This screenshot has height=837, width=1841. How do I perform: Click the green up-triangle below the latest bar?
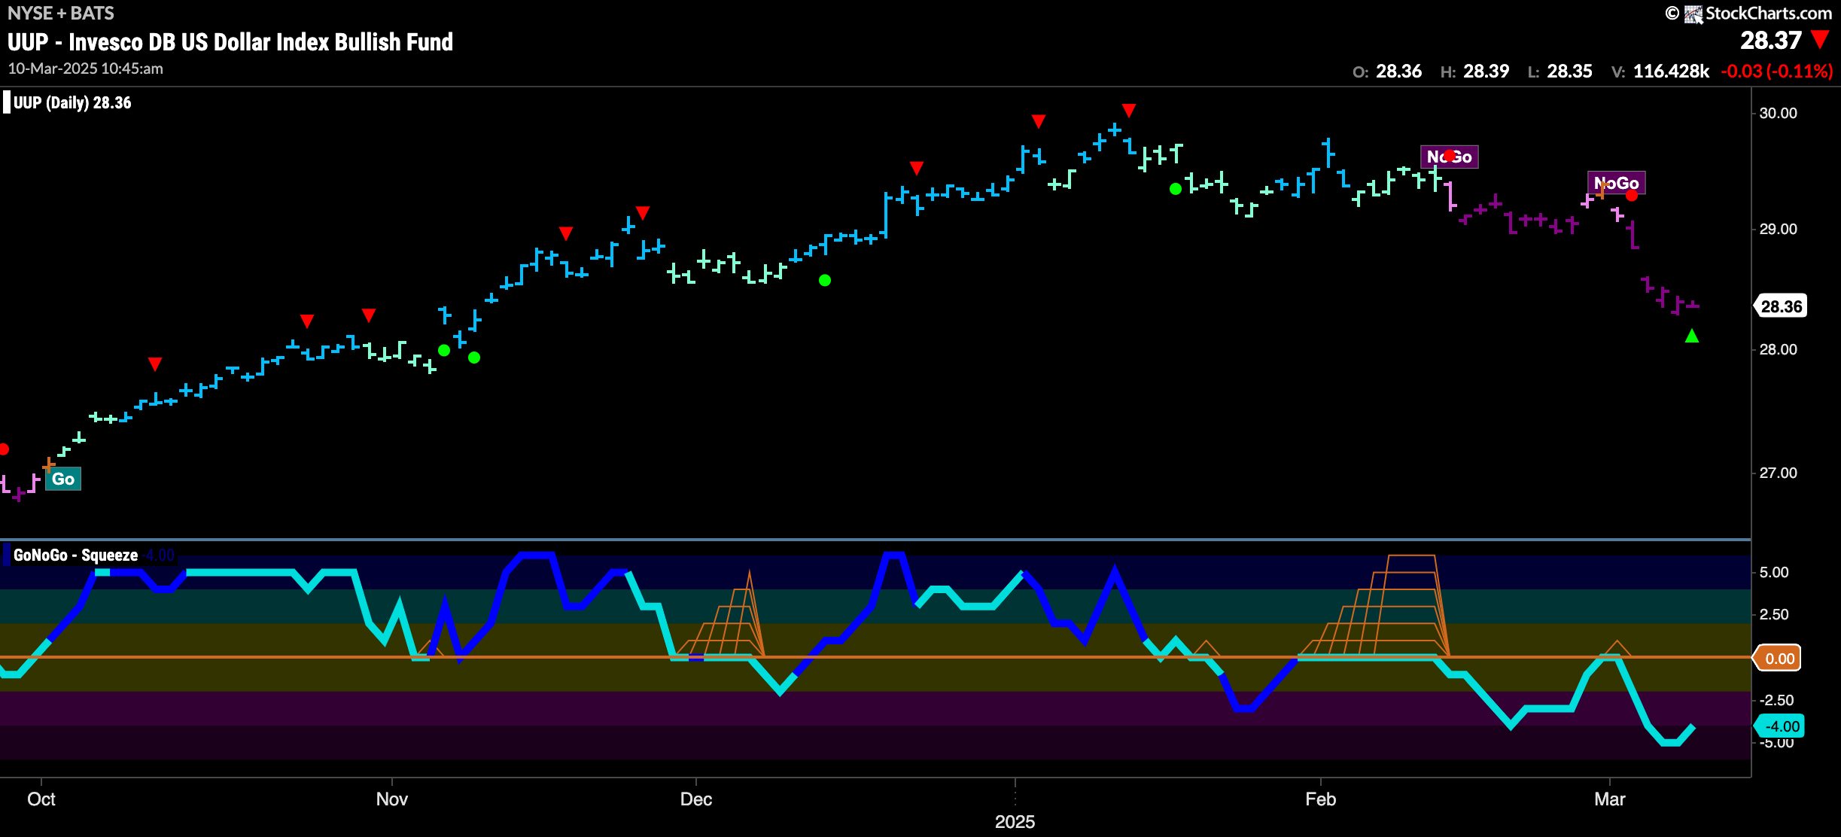(1692, 336)
